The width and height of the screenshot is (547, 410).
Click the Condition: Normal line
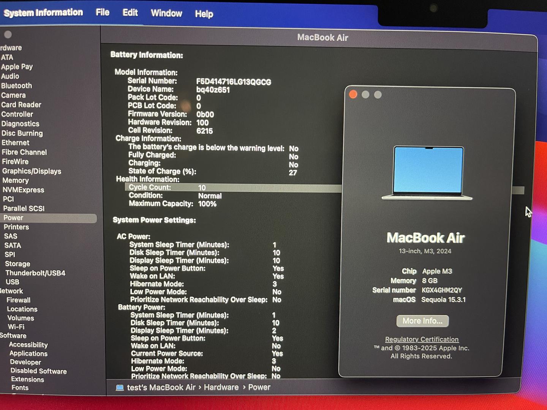(175, 196)
